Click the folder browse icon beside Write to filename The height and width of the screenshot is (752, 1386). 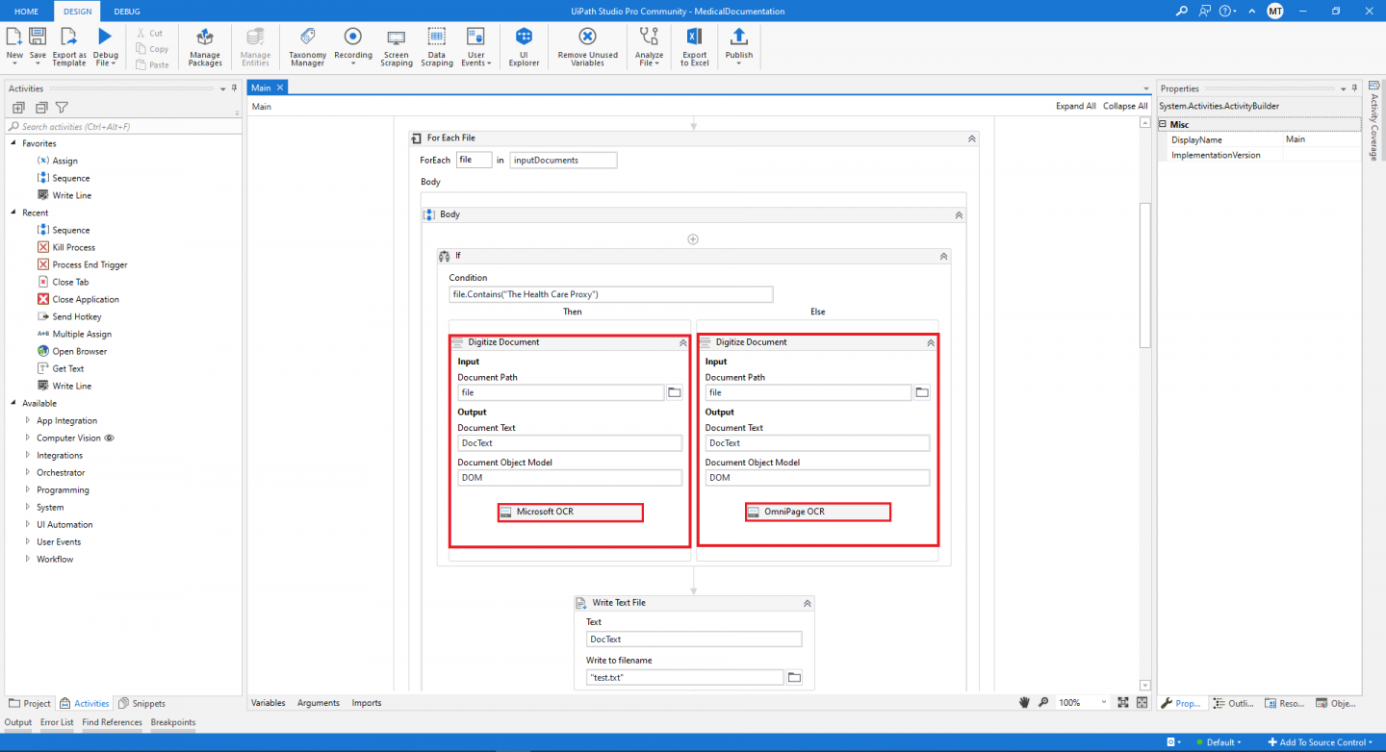793,677
